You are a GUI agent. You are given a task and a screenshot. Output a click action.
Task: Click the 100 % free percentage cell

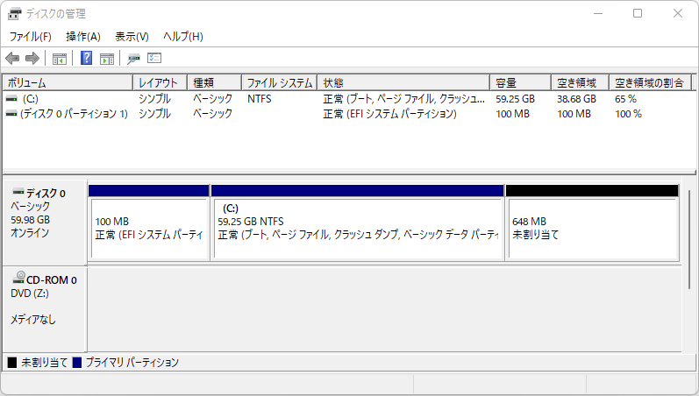tap(628, 114)
